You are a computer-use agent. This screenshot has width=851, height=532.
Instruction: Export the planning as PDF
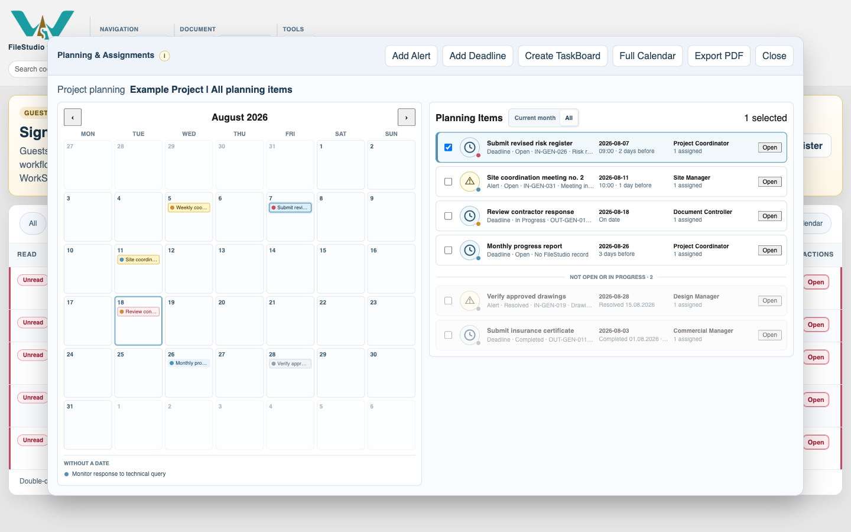coord(719,56)
